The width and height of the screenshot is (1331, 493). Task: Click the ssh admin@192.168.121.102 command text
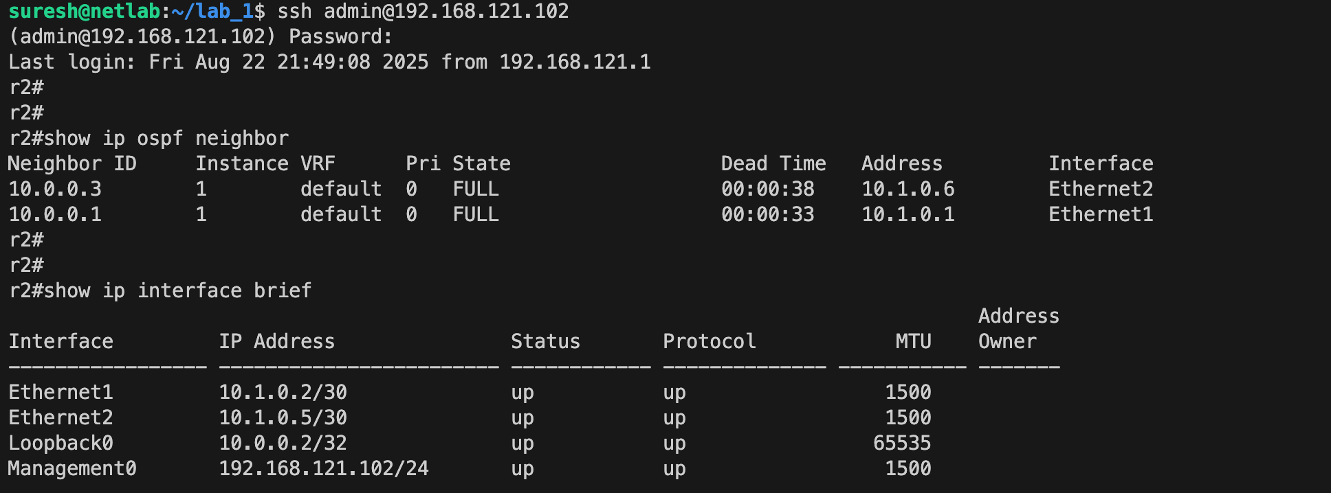pyautogui.click(x=423, y=12)
